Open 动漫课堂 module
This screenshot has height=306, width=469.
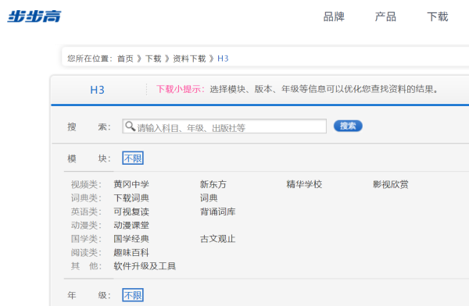[131, 226]
